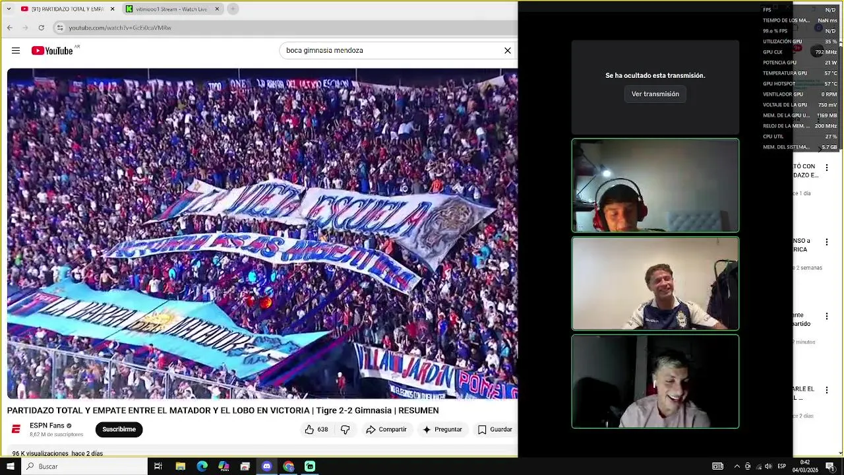The height and width of the screenshot is (475, 844).
Task: Open options for '2 días' recommended video
Action: pos(827,391)
